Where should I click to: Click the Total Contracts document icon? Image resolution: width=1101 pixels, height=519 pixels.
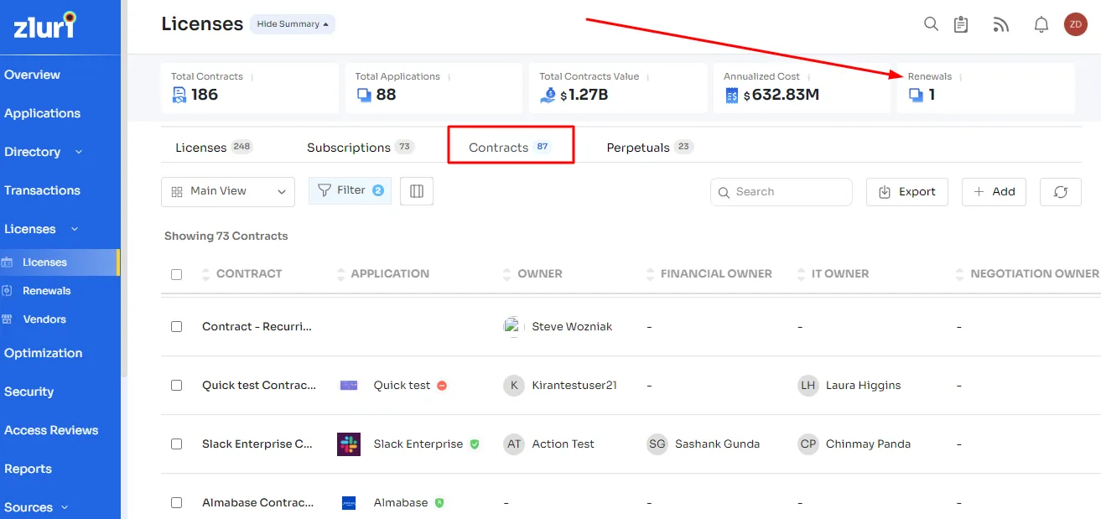point(179,95)
